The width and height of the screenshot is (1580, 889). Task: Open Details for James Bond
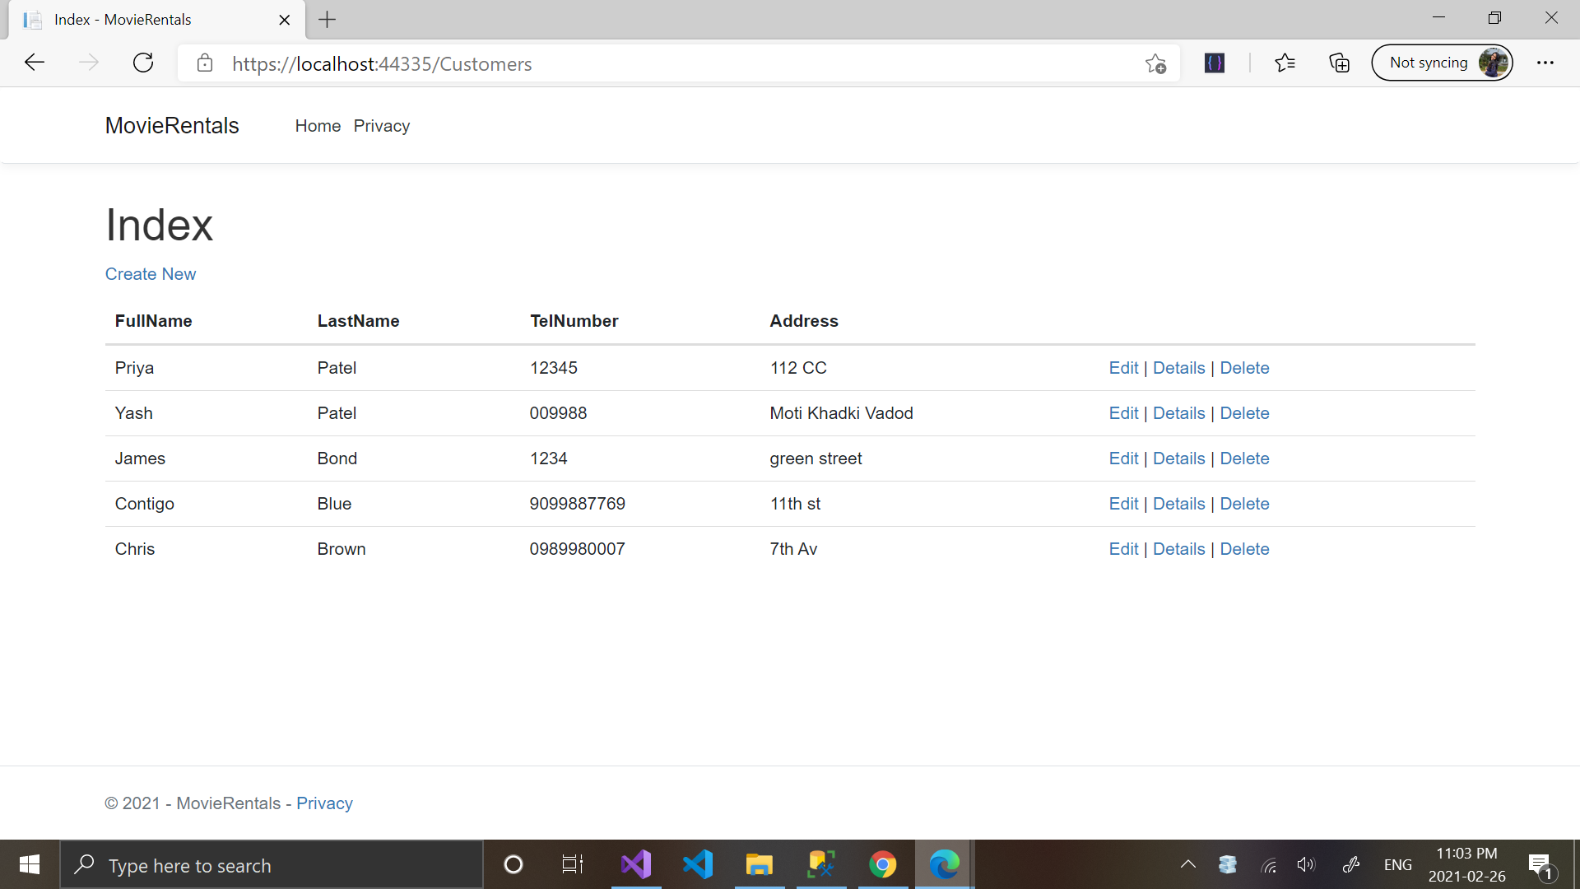click(x=1178, y=458)
